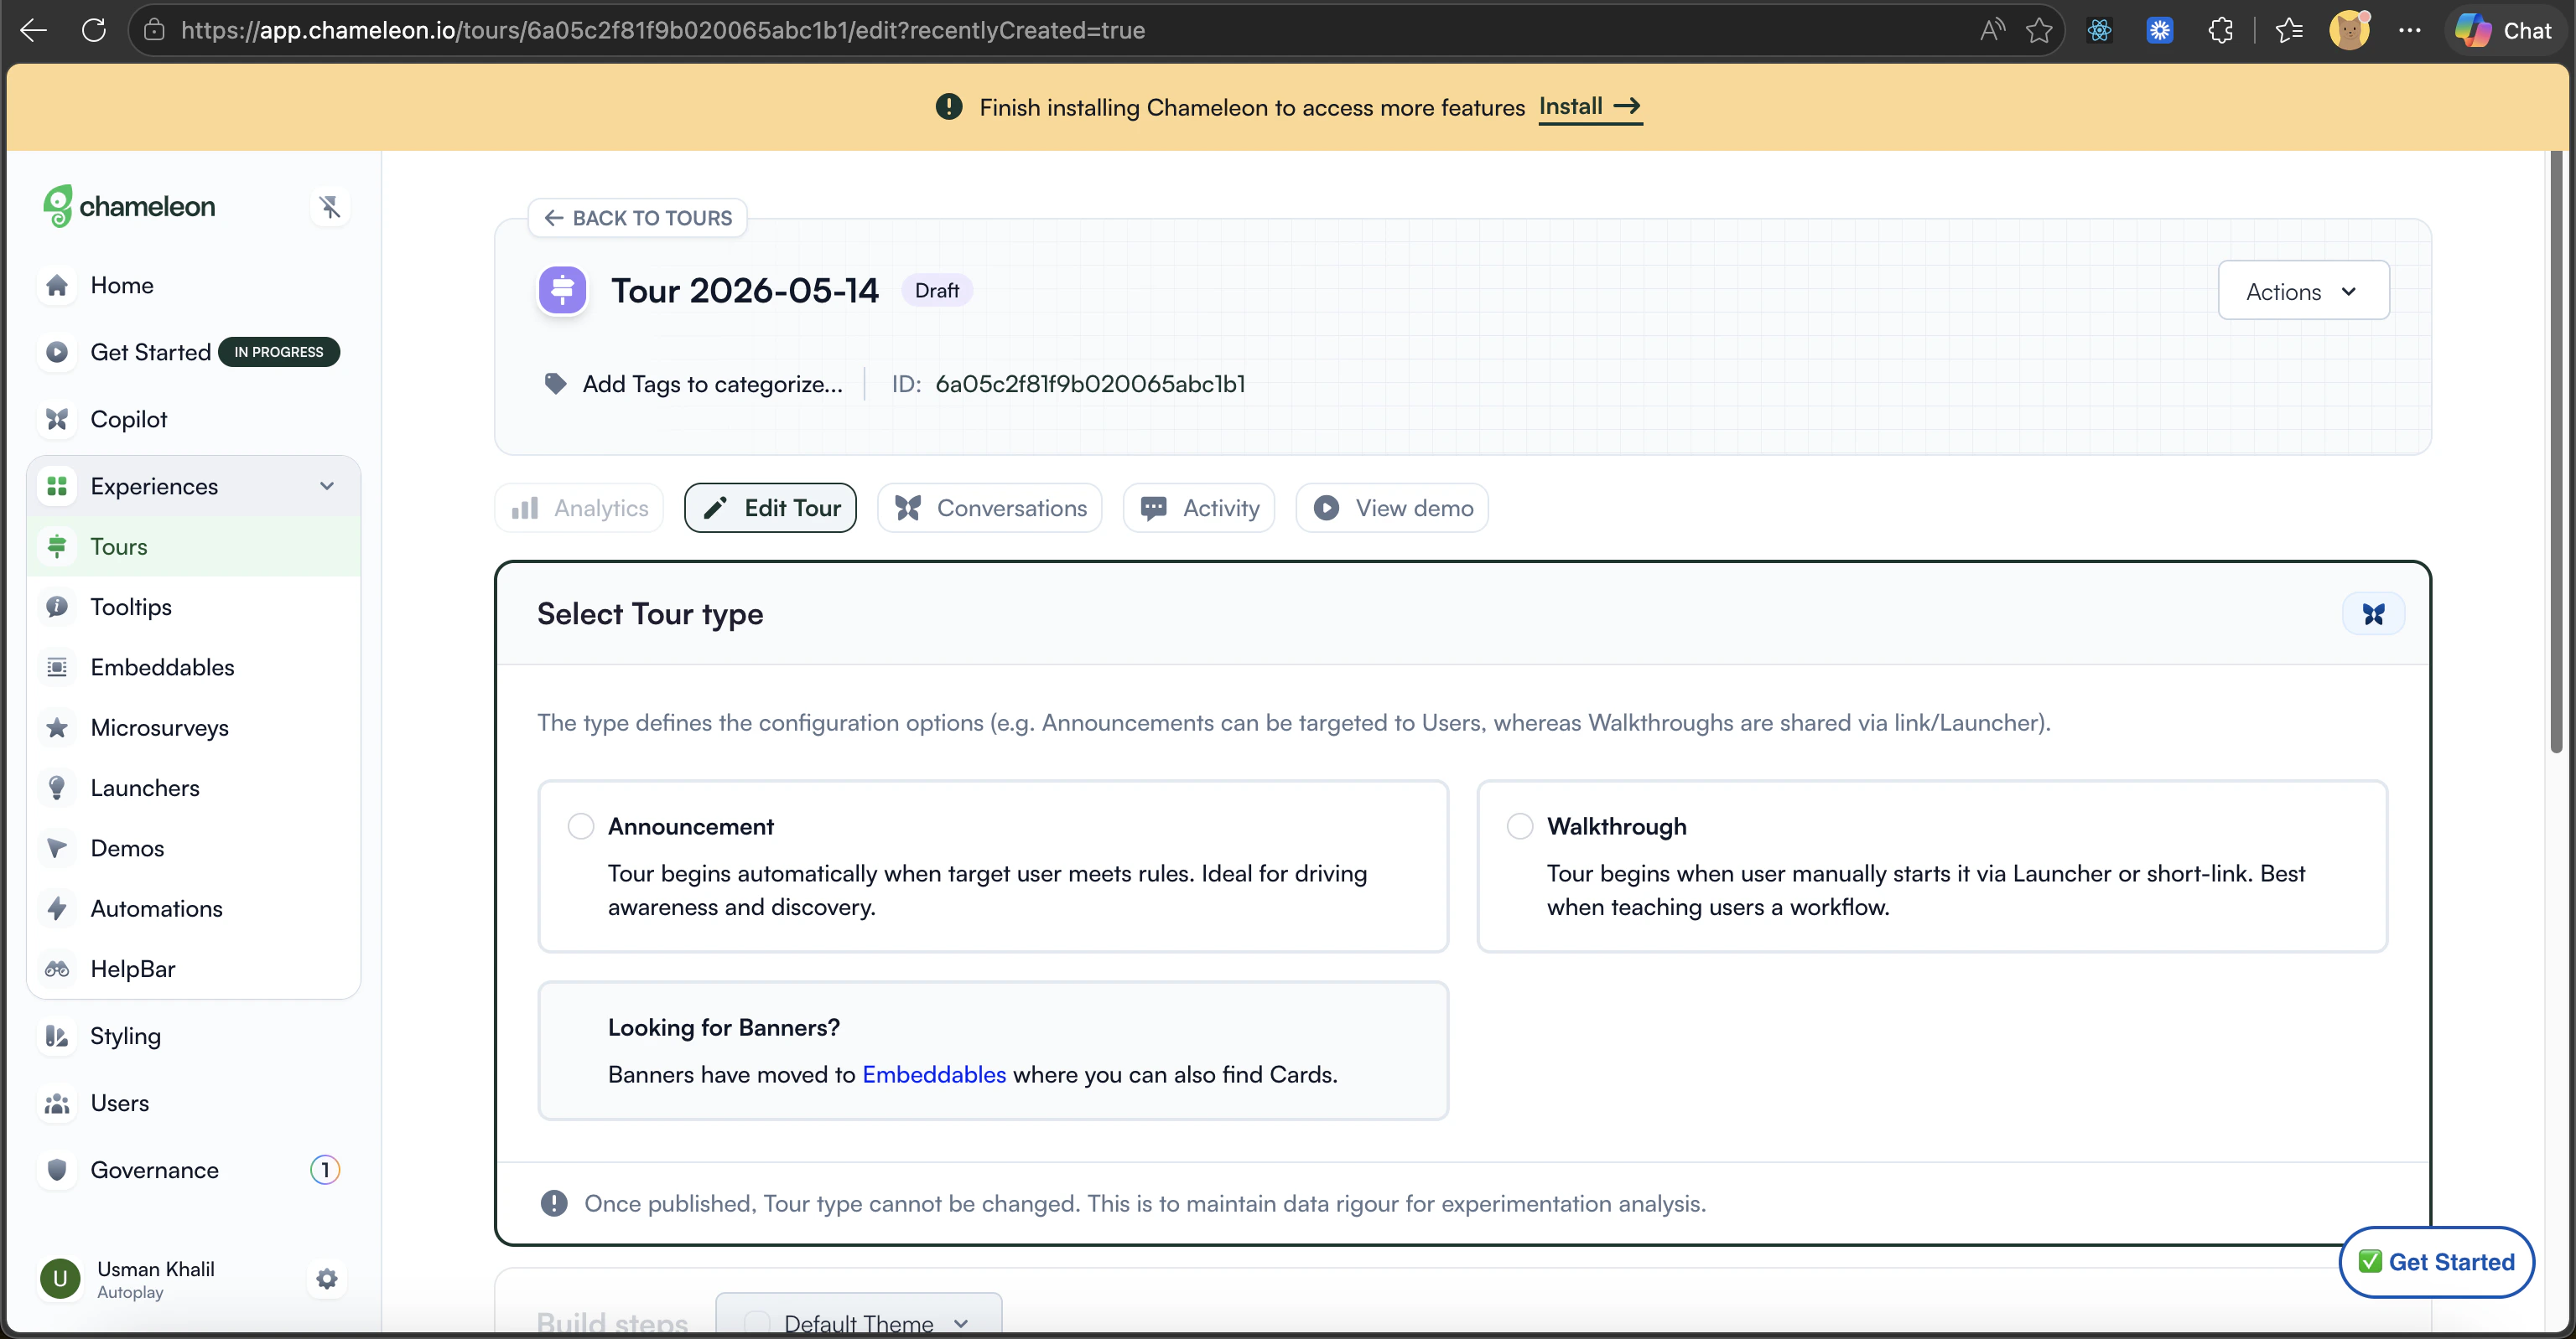Viewport: 2576px width, 1339px height.
Task: Select the Walkthrough radio button
Action: [x=1519, y=826]
